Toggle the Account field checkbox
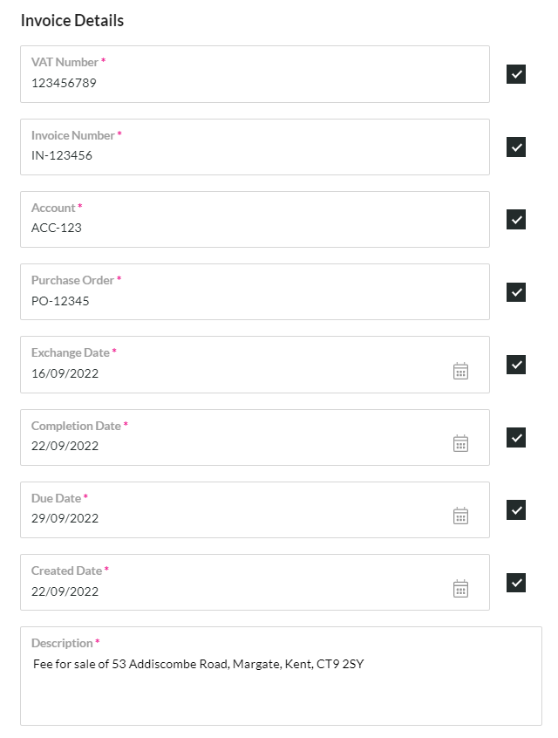This screenshot has width=558, height=738. (515, 219)
